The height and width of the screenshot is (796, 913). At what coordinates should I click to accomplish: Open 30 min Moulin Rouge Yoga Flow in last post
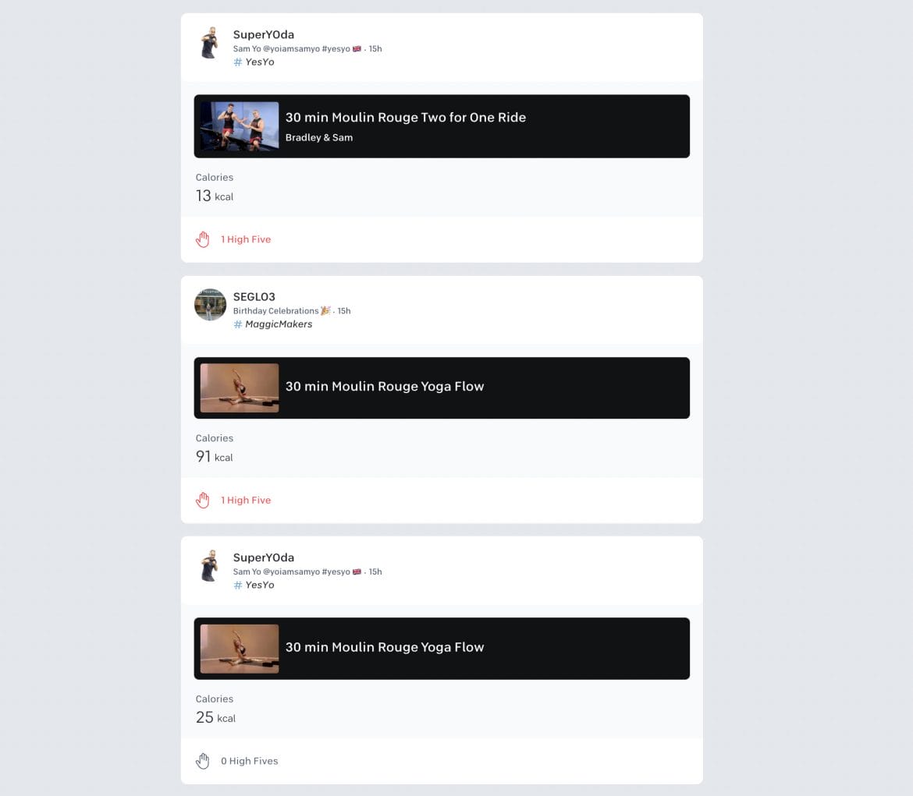384,647
